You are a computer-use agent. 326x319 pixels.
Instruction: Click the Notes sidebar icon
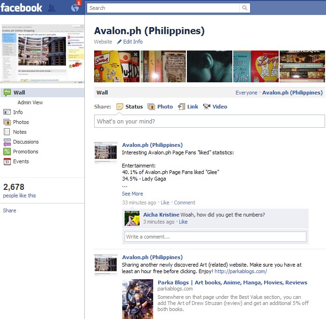(x=7, y=132)
